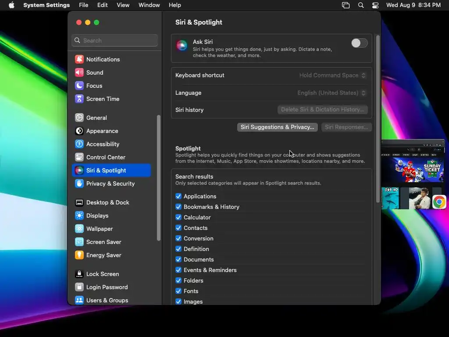The image size is (449, 337).
Task: Uncheck the Folders checkbox
Action: click(x=178, y=280)
